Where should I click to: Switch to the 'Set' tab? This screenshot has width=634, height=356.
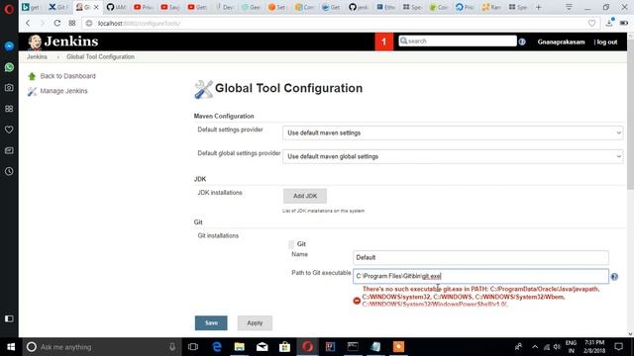(277, 7)
